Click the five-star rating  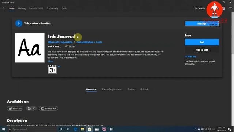[x=54, y=47]
